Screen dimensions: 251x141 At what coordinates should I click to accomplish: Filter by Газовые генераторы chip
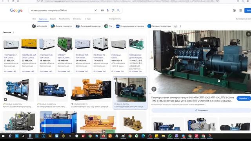[159, 26]
